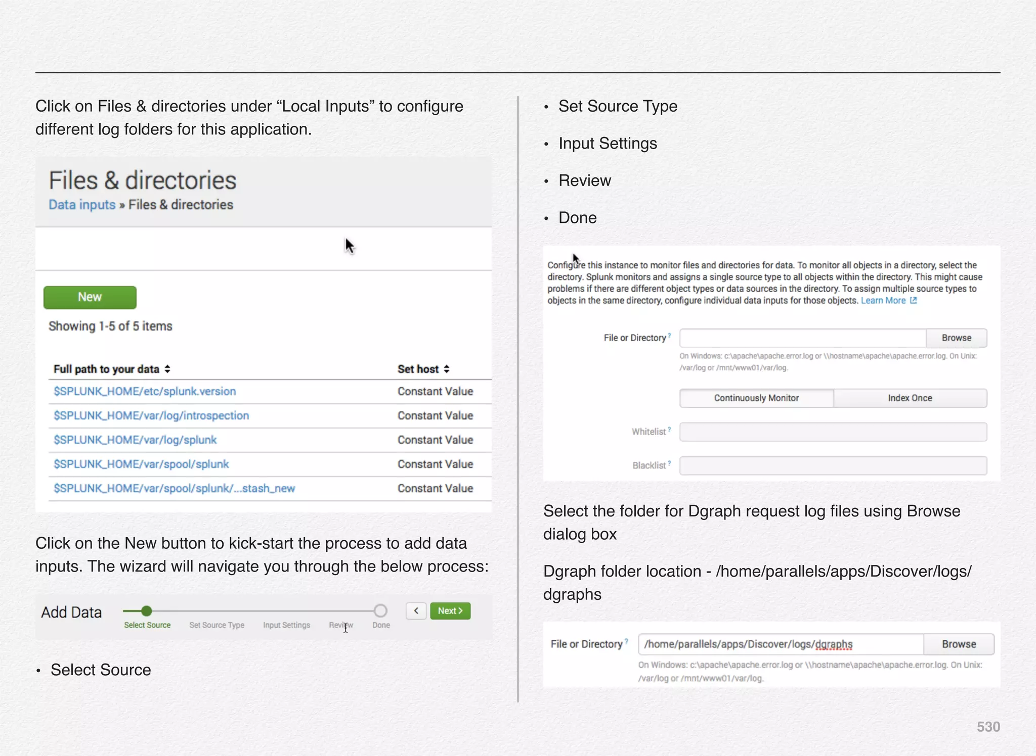Click Constant Value in the stash_new row
This screenshot has height=756, width=1036.
(435, 488)
